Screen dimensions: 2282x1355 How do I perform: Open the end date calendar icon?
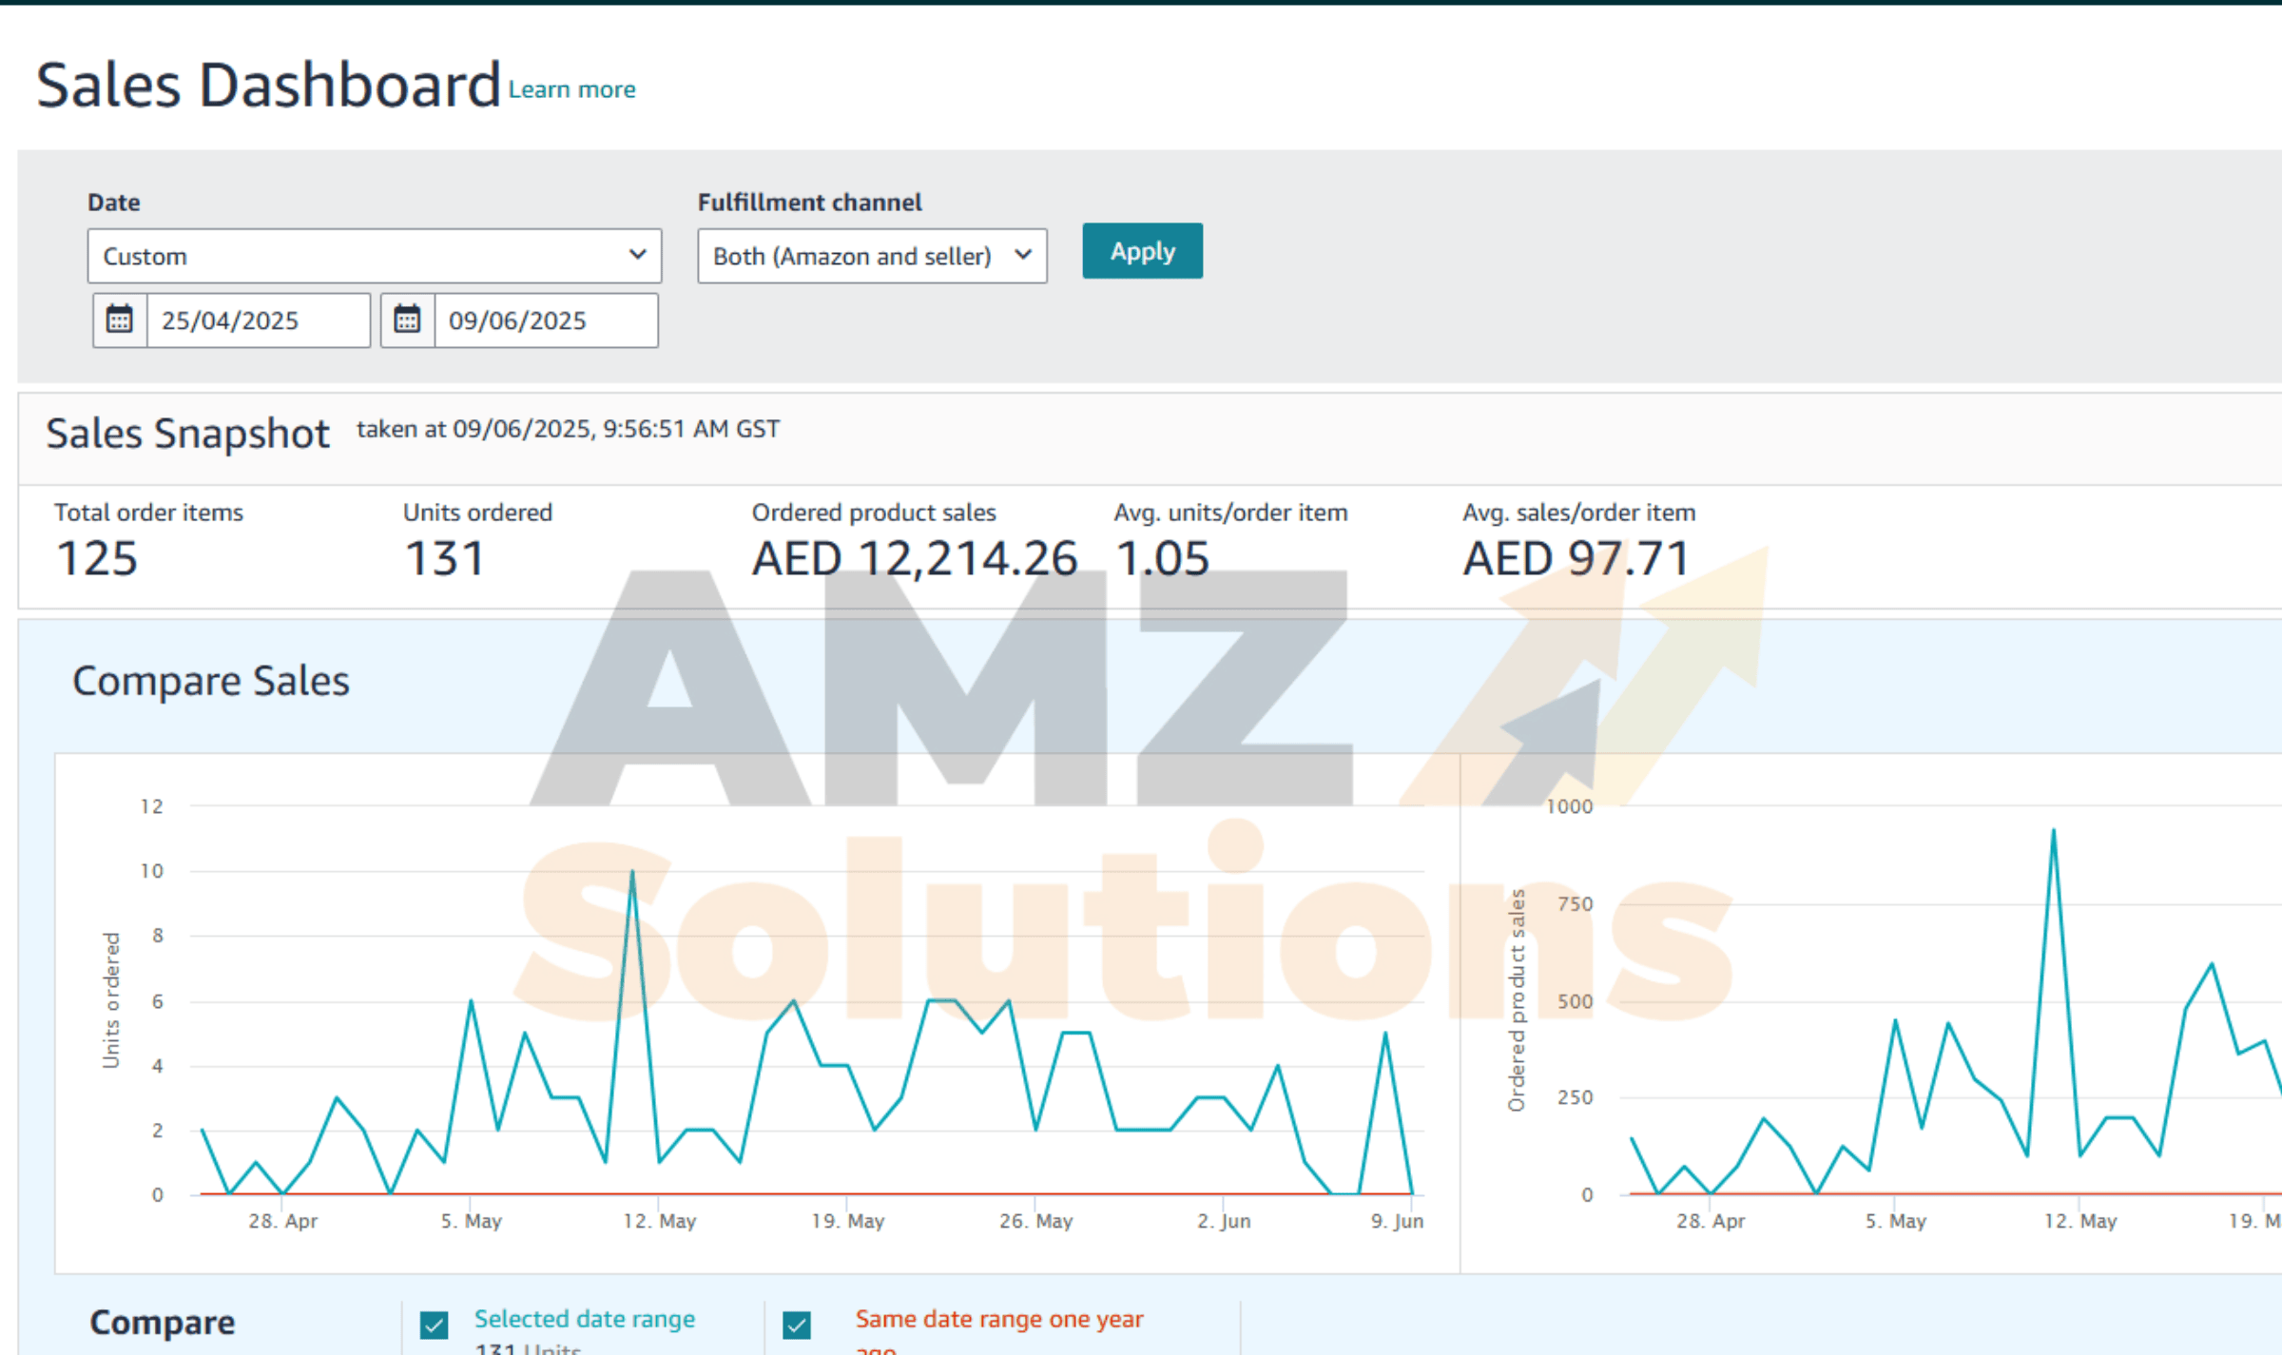click(407, 320)
